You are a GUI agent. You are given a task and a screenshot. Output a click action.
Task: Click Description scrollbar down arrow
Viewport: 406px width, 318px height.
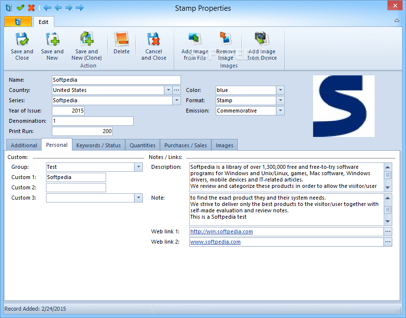coord(387,187)
